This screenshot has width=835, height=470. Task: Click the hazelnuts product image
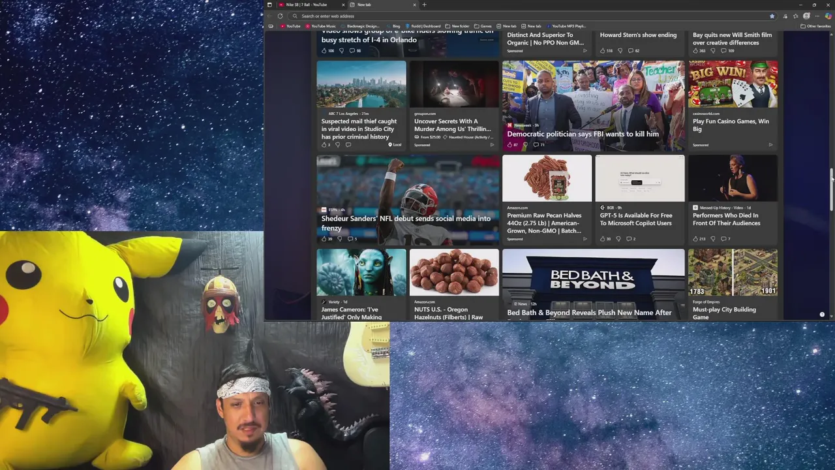[x=454, y=272]
